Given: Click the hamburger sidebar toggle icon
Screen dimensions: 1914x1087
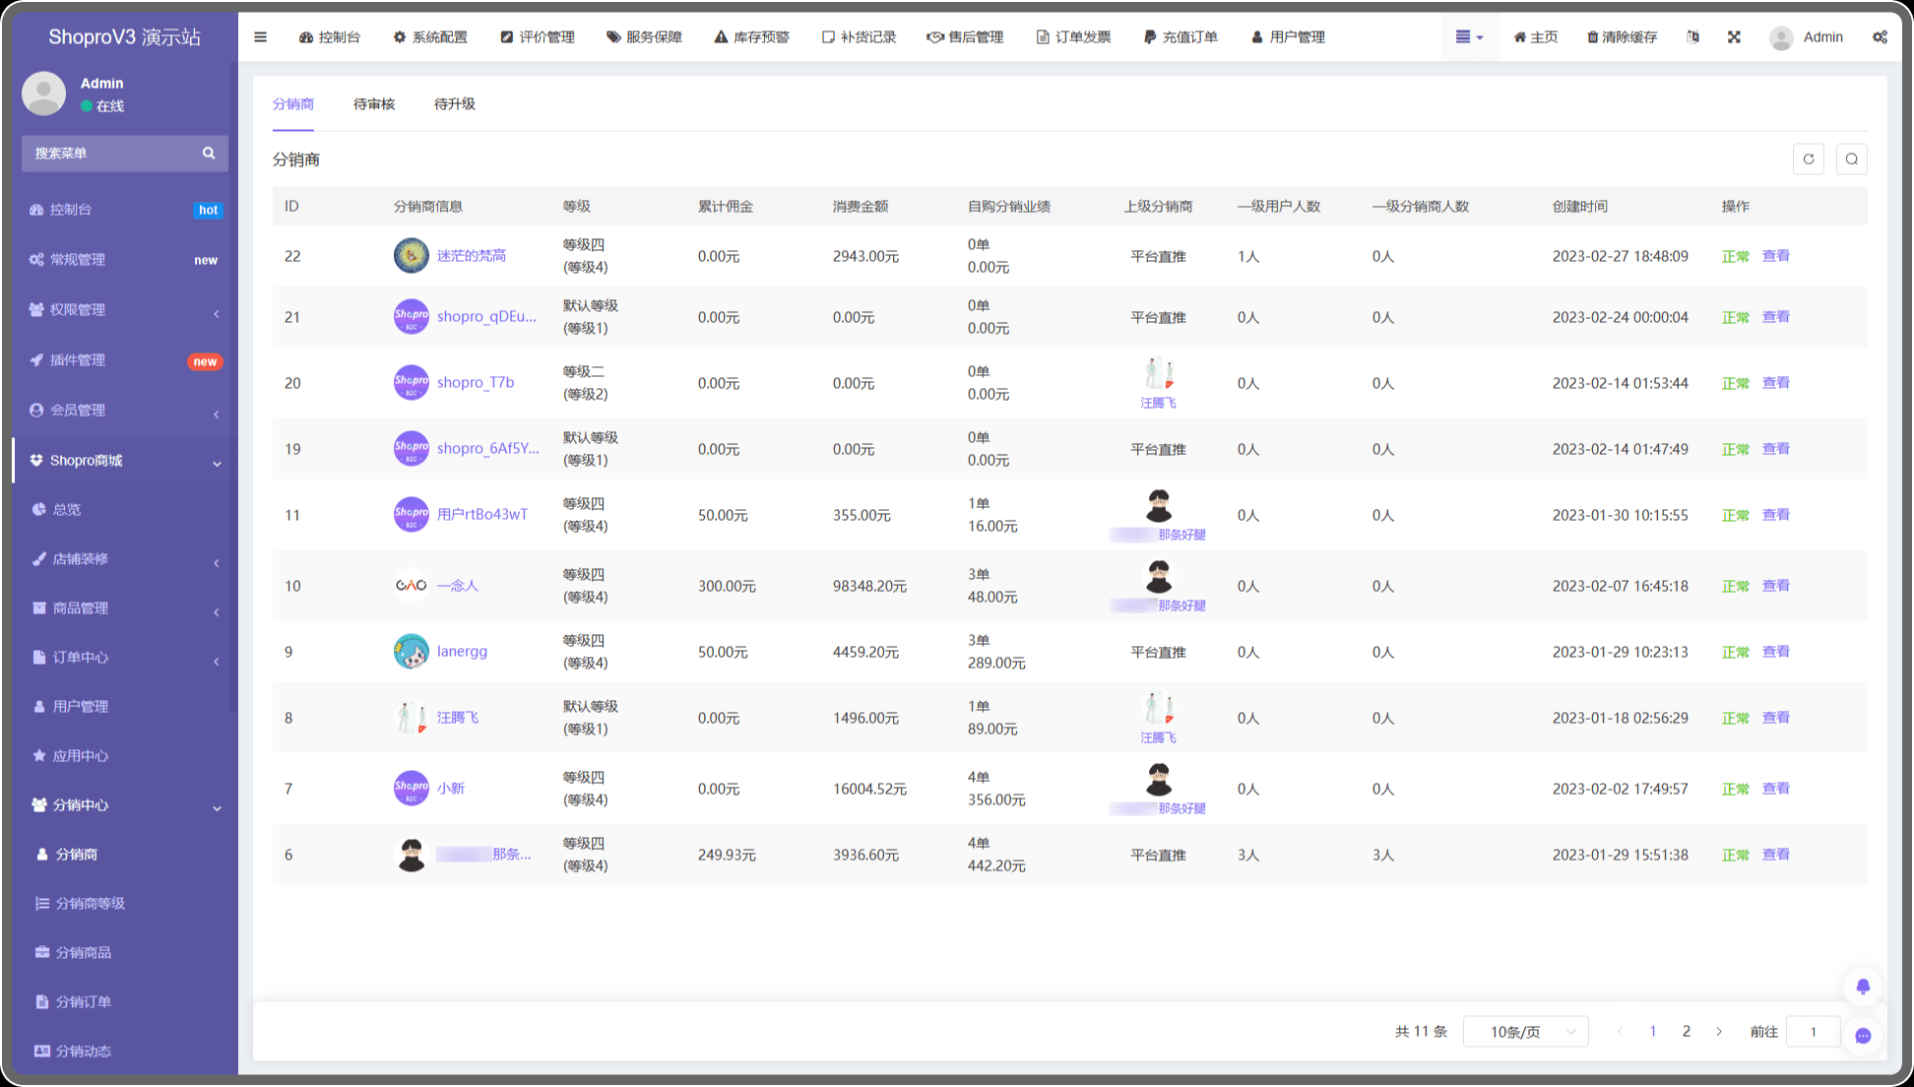Looking at the screenshot, I should coord(261,37).
